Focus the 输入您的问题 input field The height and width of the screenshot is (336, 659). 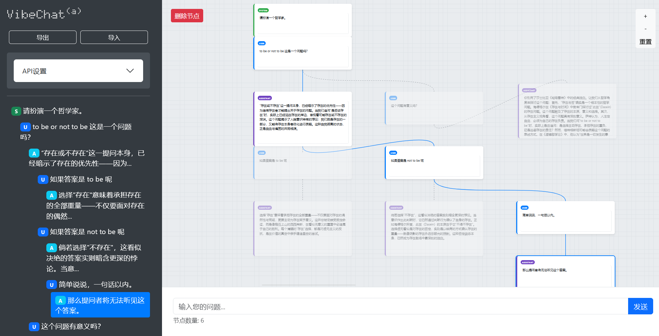401,306
